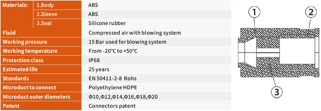This screenshot has width=321, height=111.
Task: Click callout number 3 in the diagram
Action: pyautogui.click(x=276, y=92)
